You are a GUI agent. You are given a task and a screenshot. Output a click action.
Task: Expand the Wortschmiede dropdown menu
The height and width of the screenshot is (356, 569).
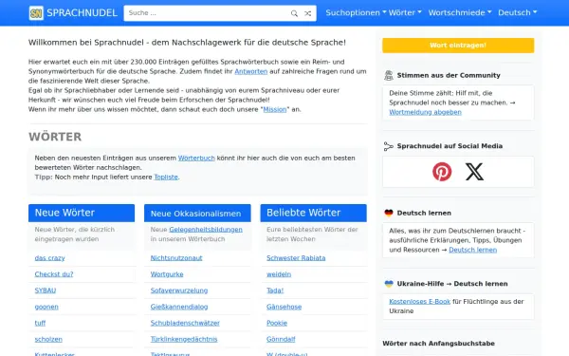coord(460,12)
